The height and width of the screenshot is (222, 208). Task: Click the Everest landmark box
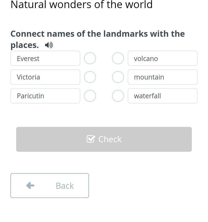pyautogui.click(x=45, y=58)
